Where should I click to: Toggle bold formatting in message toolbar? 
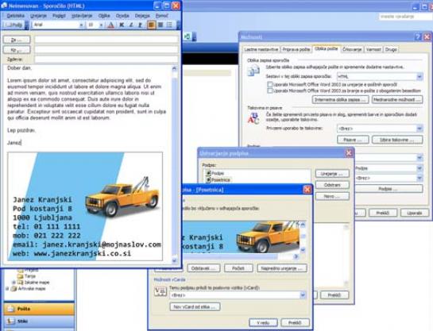click(122, 25)
